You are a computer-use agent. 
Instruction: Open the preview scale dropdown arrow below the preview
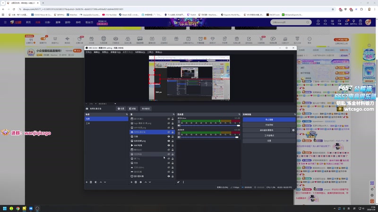pyautogui.click(x=115, y=104)
